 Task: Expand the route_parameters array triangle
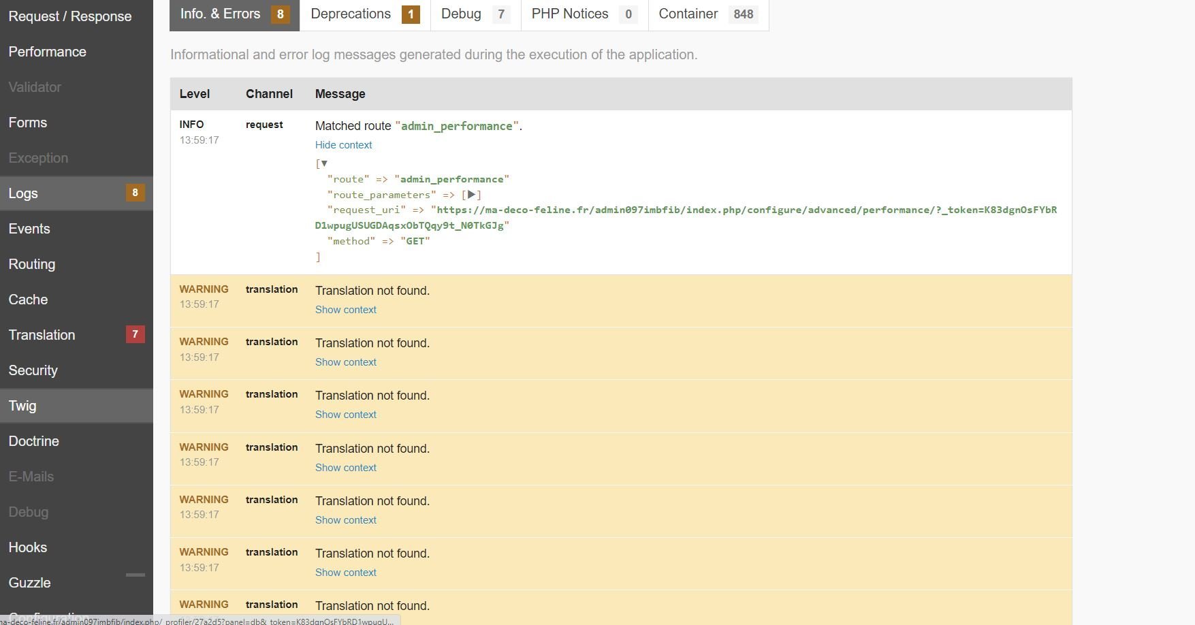tap(471, 195)
